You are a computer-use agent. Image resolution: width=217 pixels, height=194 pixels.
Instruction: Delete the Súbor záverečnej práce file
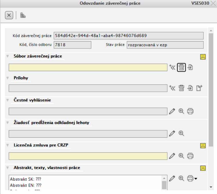click(x=181, y=67)
